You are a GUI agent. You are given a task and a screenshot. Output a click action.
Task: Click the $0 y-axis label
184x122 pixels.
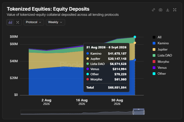(x=16, y=95)
